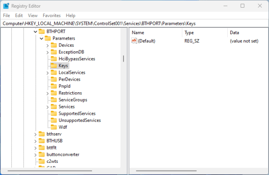Maximize the Registry Editor window

(243, 6)
